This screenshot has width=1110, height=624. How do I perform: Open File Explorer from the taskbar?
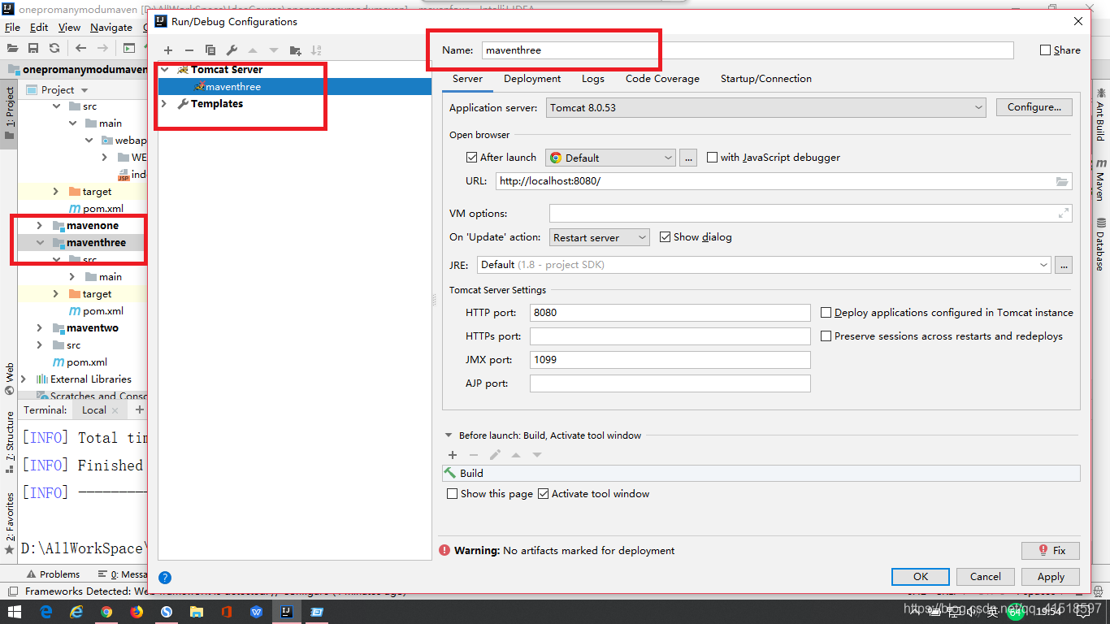pos(197,612)
